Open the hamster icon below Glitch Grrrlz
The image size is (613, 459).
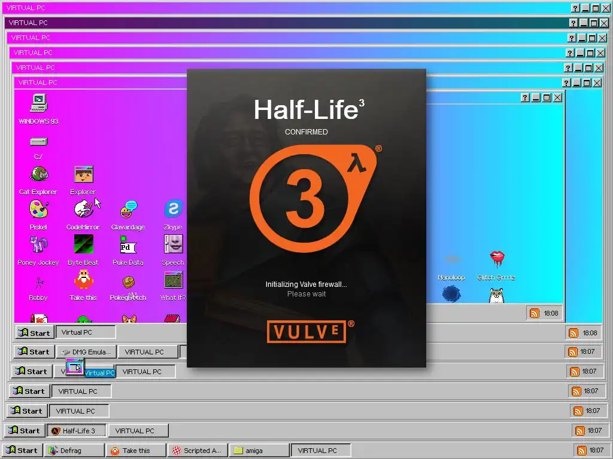496,295
